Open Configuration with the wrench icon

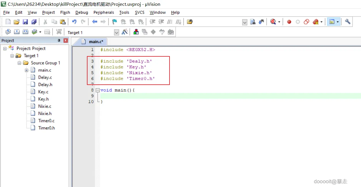[348, 22]
